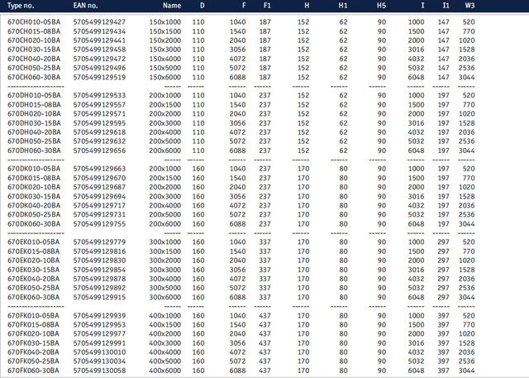Screen dimensions: 529x378
Task: Click EAN number 5705499129595
Action: click(x=99, y=123)
